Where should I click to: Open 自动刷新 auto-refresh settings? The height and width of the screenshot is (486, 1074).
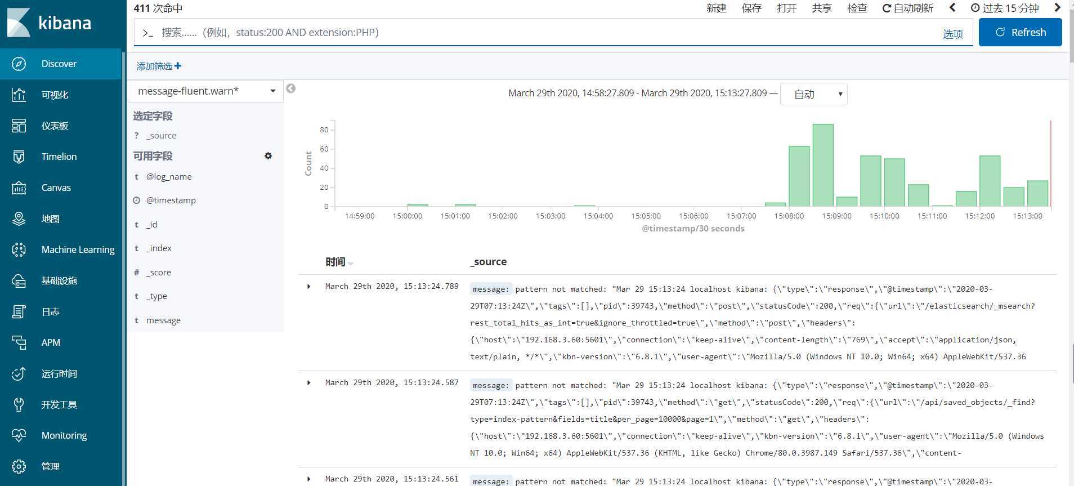[x=907, y=8]
